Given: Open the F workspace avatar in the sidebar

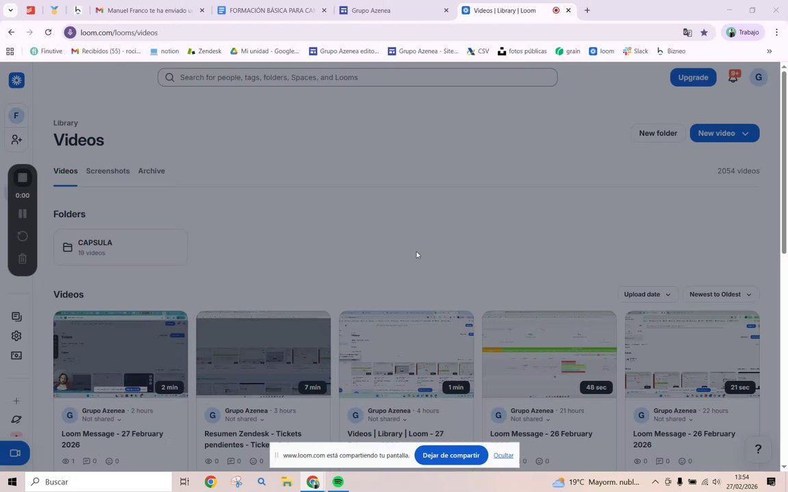Looking at the screenshot, I should [16, 116].
